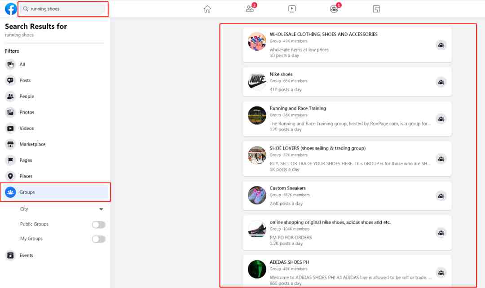
Task: Click join icon for Custom Sneakers group
Action: point(441,196)
